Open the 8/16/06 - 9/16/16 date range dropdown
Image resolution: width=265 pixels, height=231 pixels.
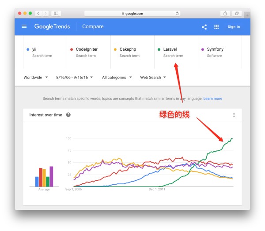click(x=74, y=78)
